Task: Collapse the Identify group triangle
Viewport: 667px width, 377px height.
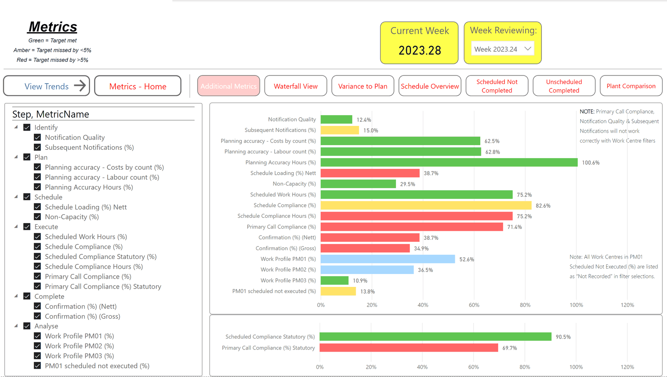Action: (16, 127)
